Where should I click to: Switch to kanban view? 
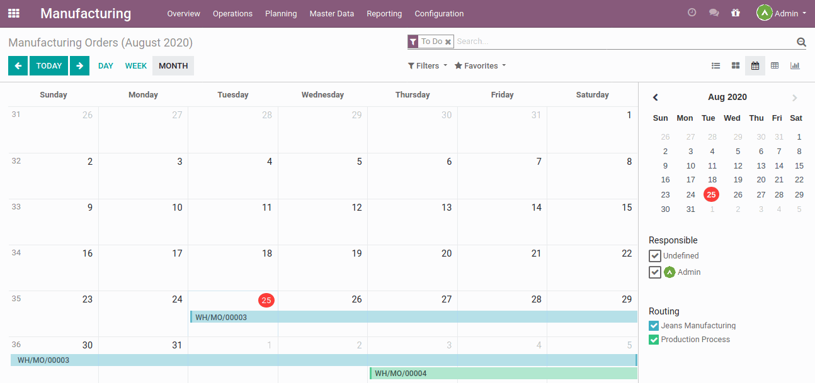735,65
